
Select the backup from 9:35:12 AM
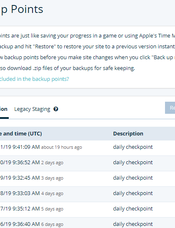(87, 210)
